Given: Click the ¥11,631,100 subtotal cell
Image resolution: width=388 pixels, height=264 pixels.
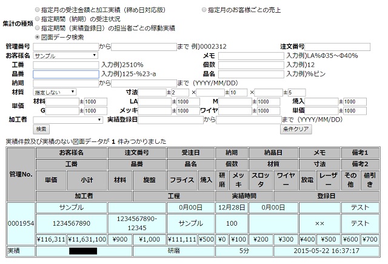Looking at the screenshot, I should (87, 239).
